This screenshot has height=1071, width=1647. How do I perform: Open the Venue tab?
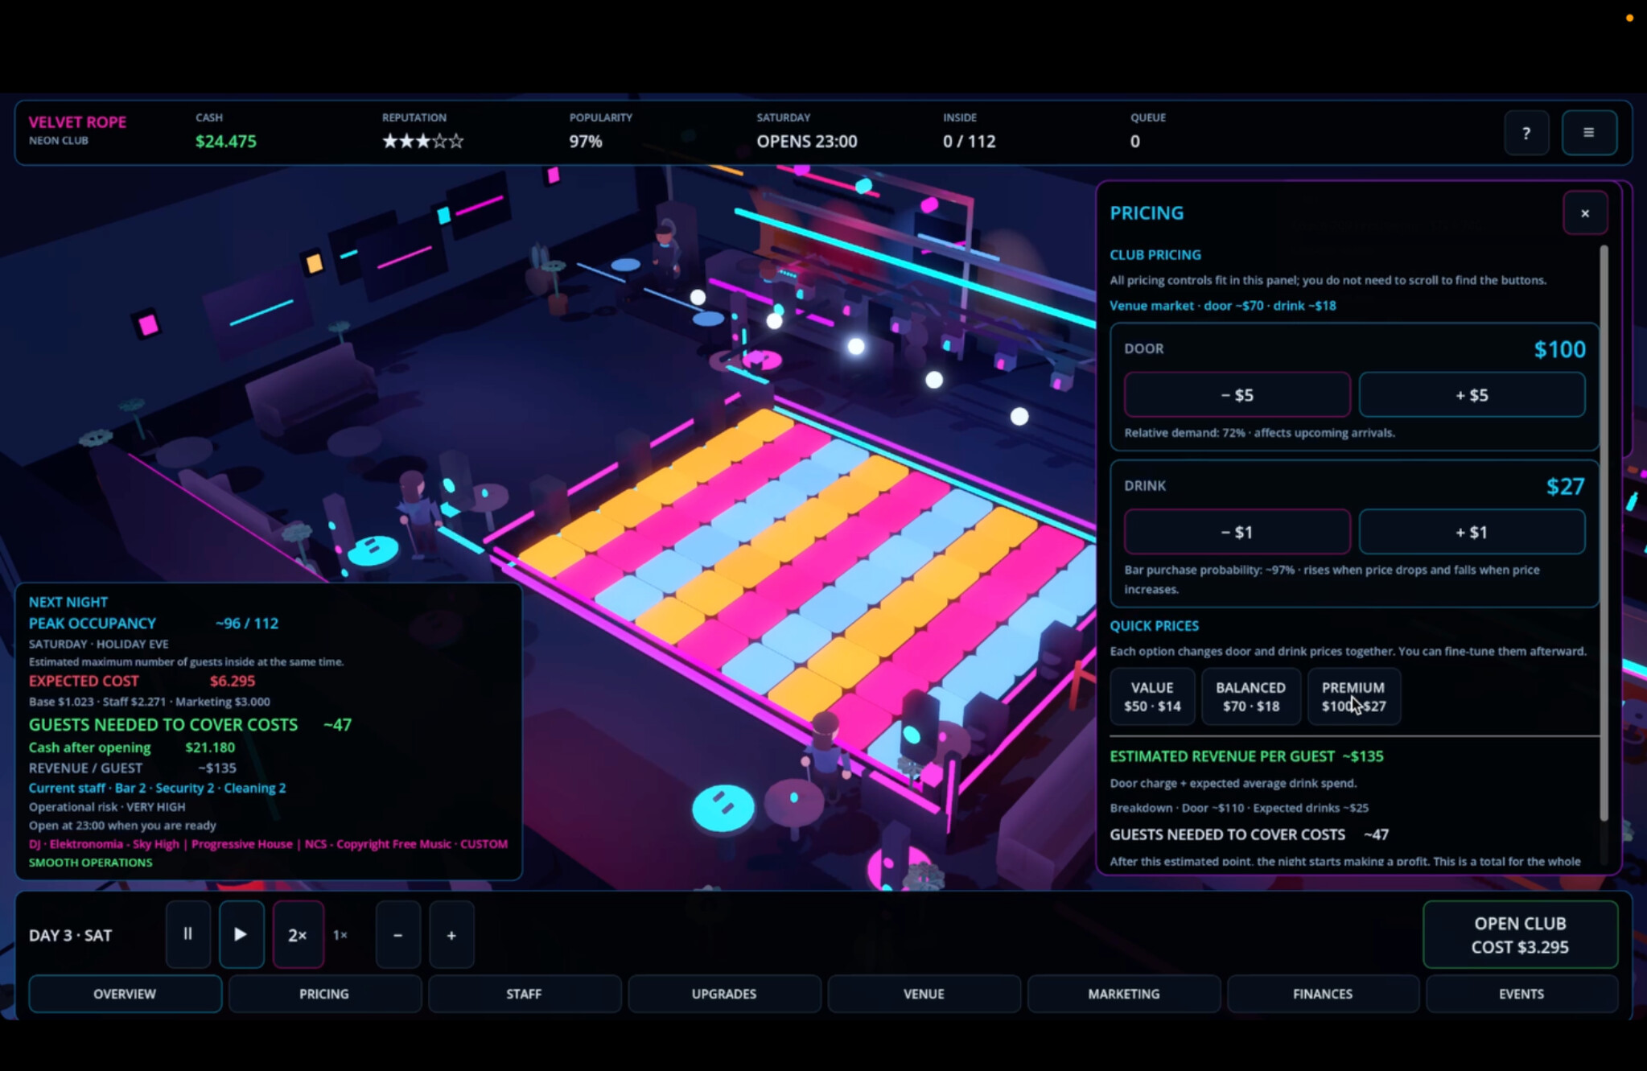pyautogui.click(x=924, y=994)
